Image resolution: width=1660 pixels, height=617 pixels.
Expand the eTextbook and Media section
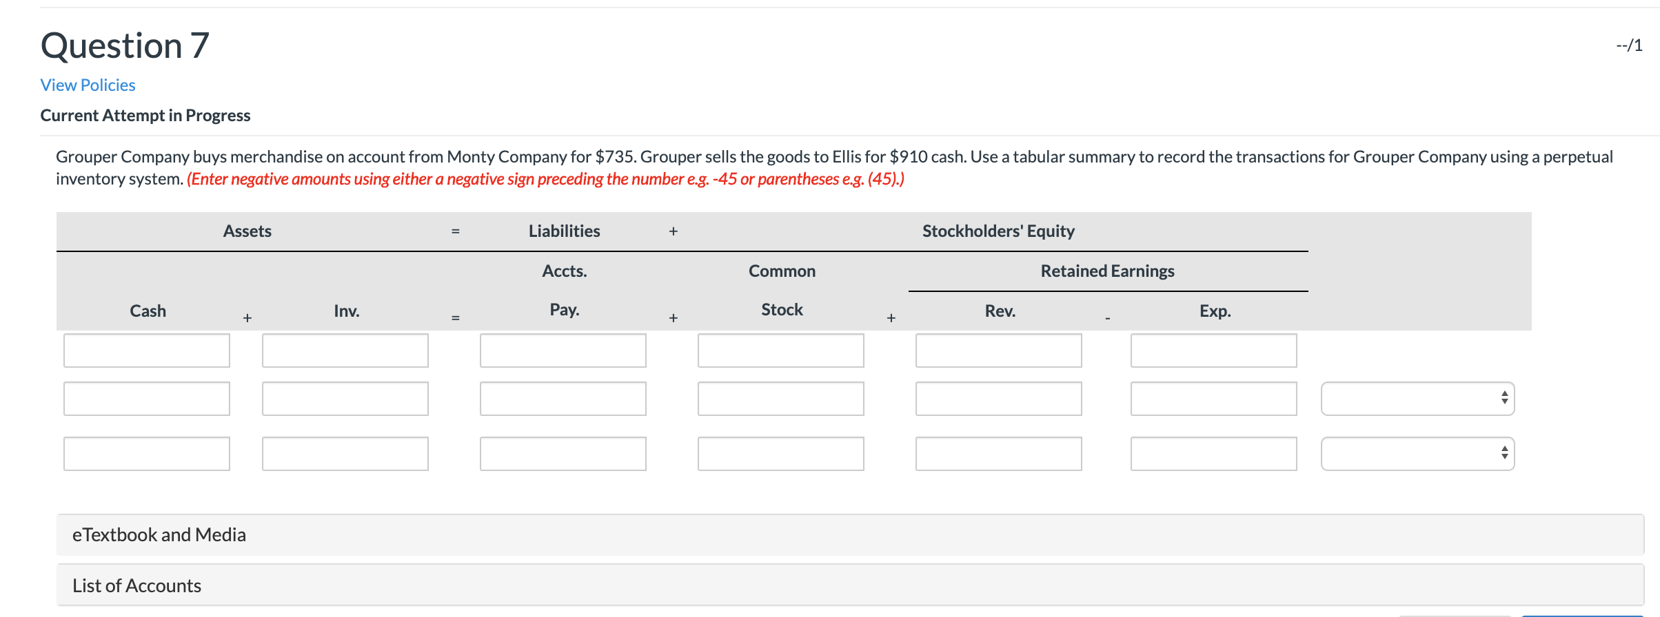(159, 534)
